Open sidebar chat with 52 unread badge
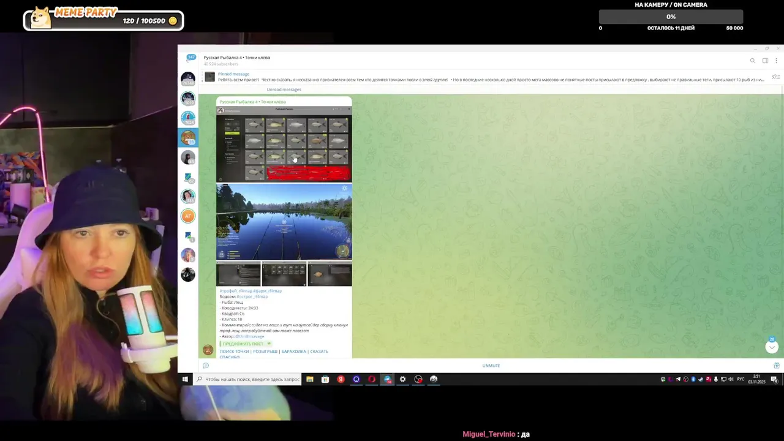The image size is (784, 441). (x=188, y=177)
